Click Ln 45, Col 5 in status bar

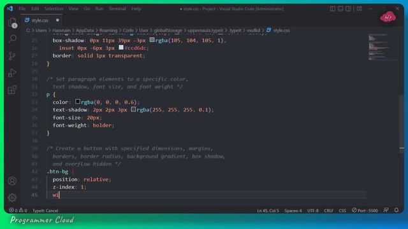pos(268,211)
